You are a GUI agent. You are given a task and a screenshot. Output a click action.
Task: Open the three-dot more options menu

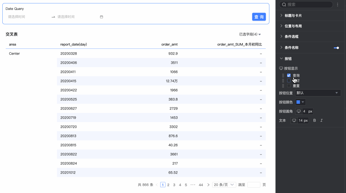[338, 5]
